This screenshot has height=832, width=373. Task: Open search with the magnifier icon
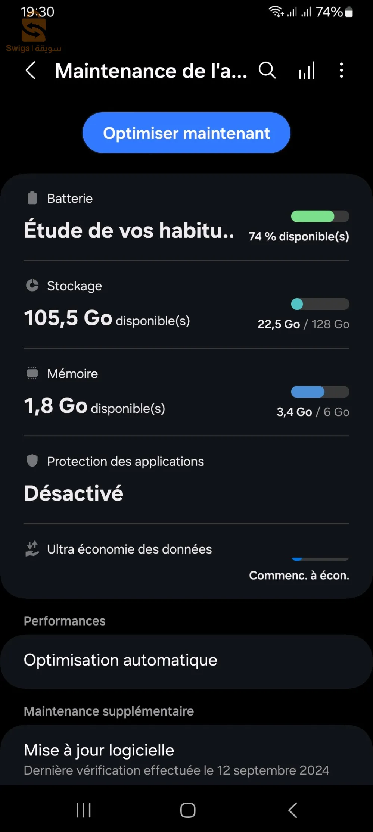[267, 70]
